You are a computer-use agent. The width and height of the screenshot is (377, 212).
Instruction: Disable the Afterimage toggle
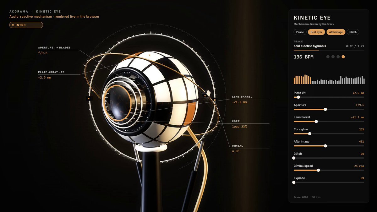[x=336, y=32]
